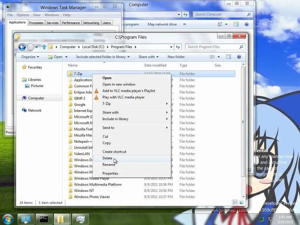The height and width of the screenshot is (225, 300).
Task: Select Windows Multimedia Platform folder
Action: pyautogui.click(x=98, y=185)
